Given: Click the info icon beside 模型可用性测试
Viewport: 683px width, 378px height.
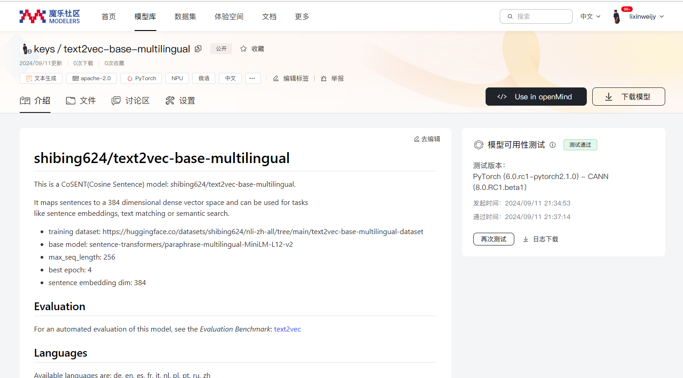Looking at the screenshot, I should [553, 144].
